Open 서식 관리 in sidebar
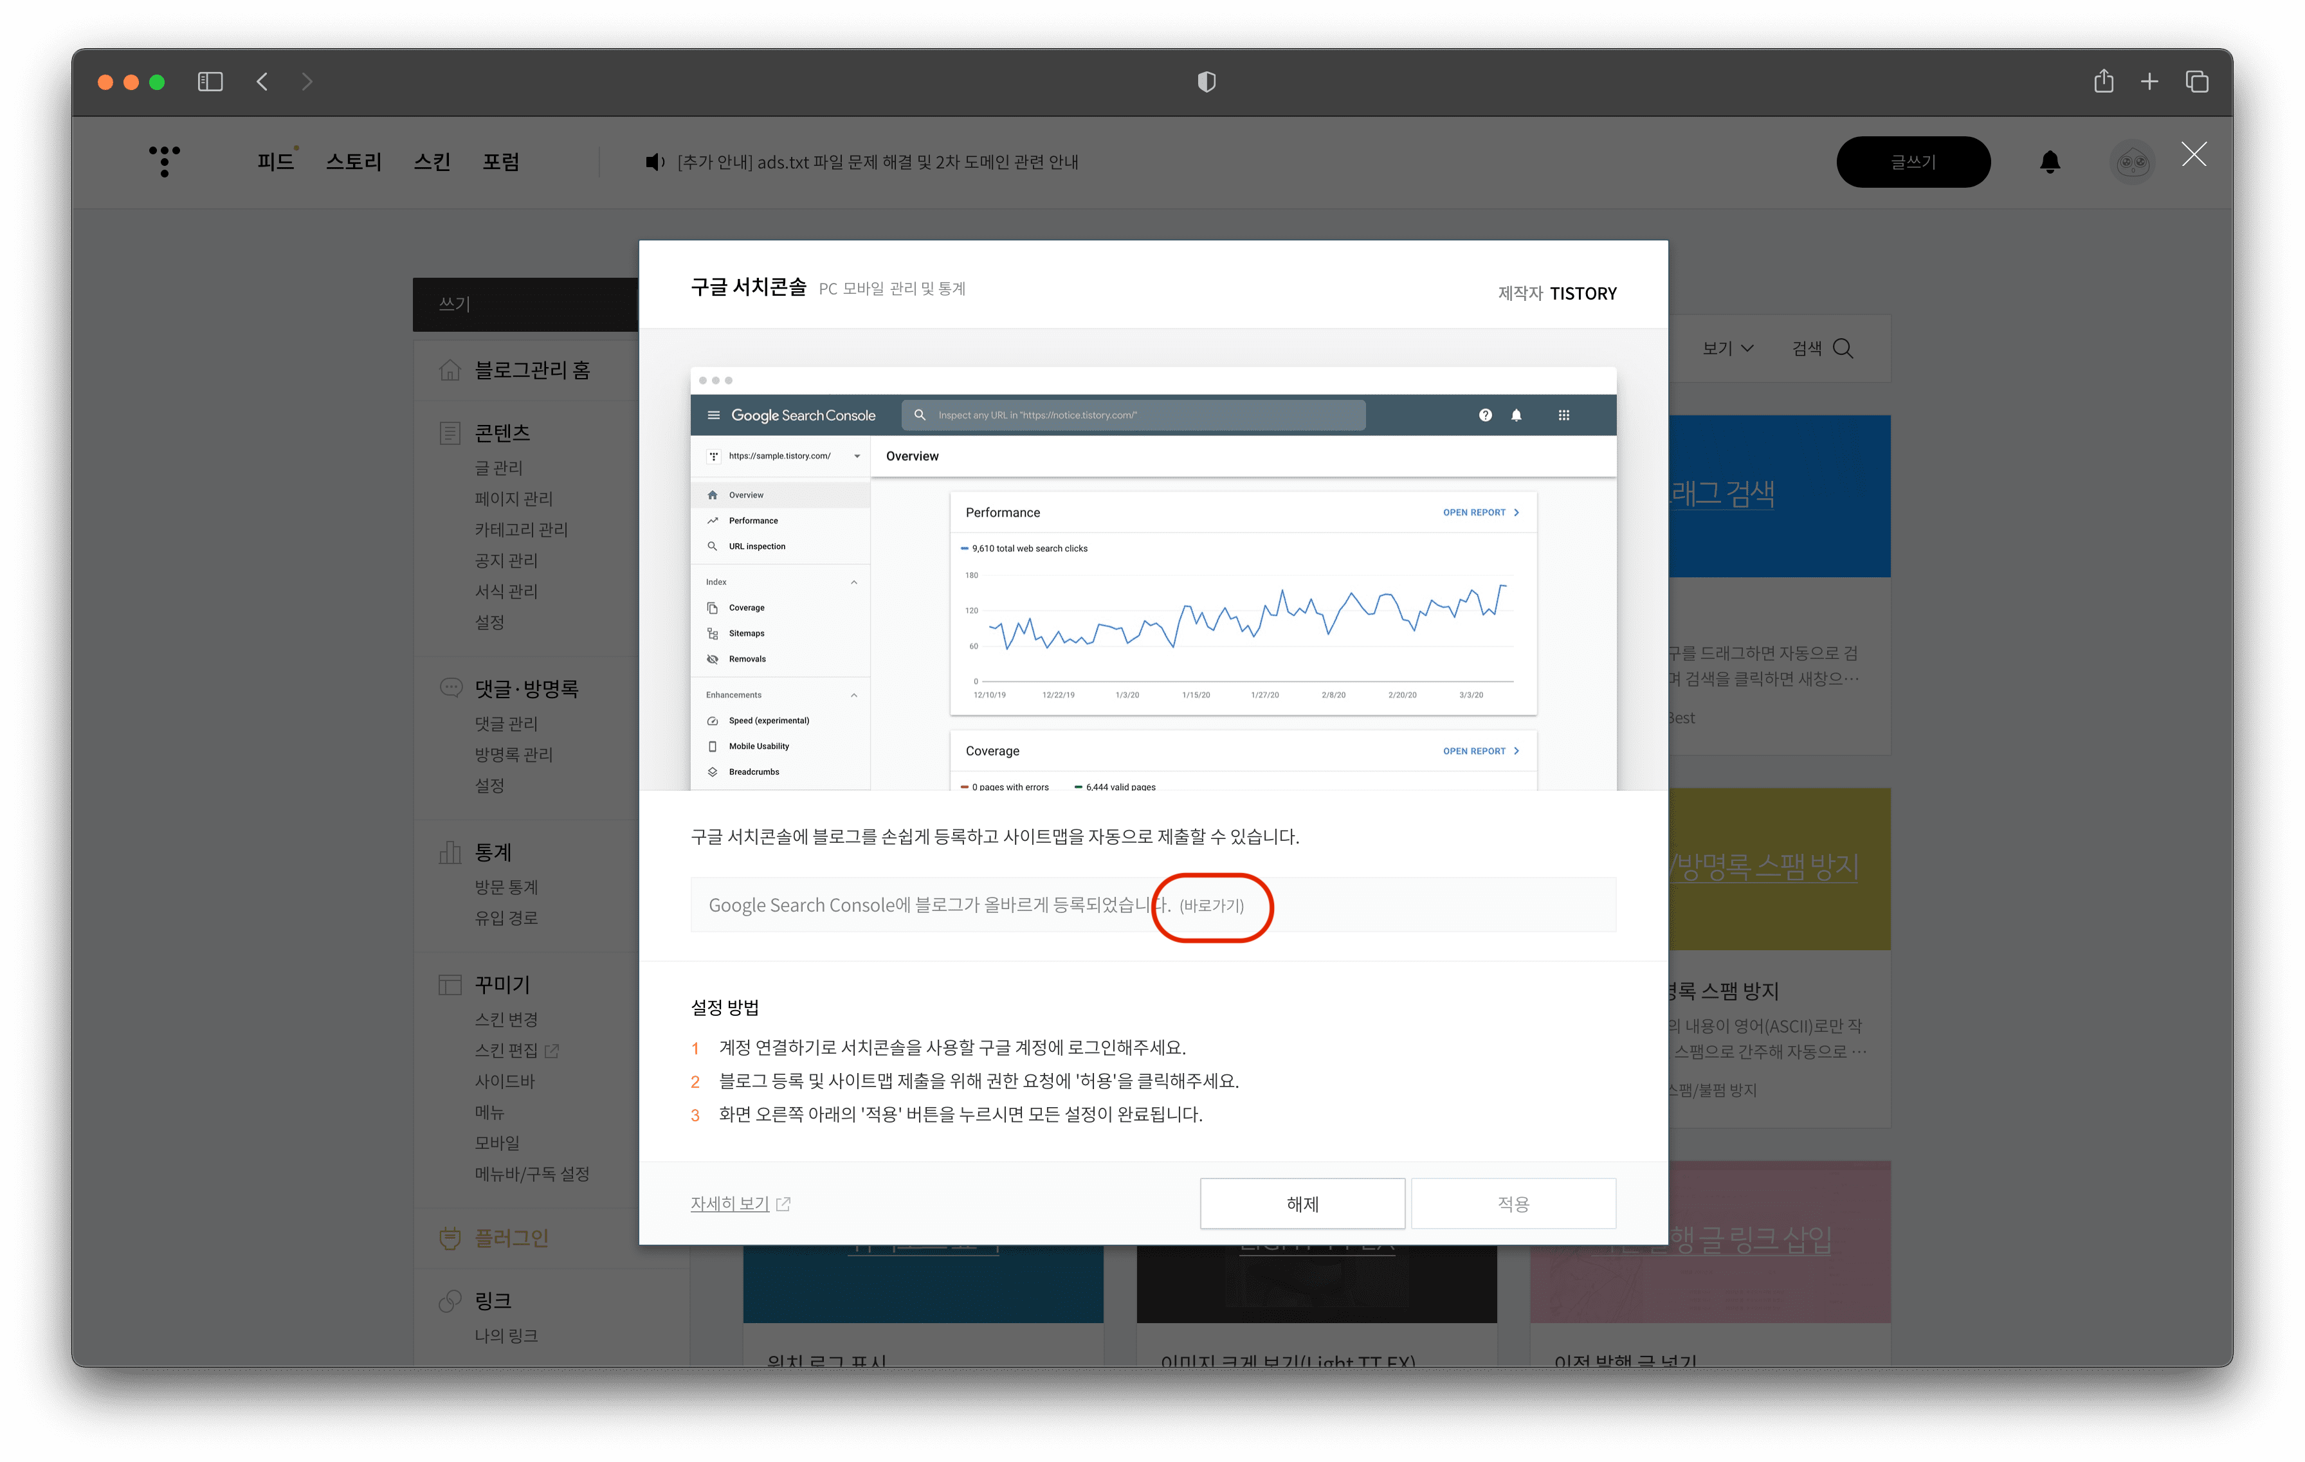Viewport: 2305px width, 1462px height. pos(506,591)
